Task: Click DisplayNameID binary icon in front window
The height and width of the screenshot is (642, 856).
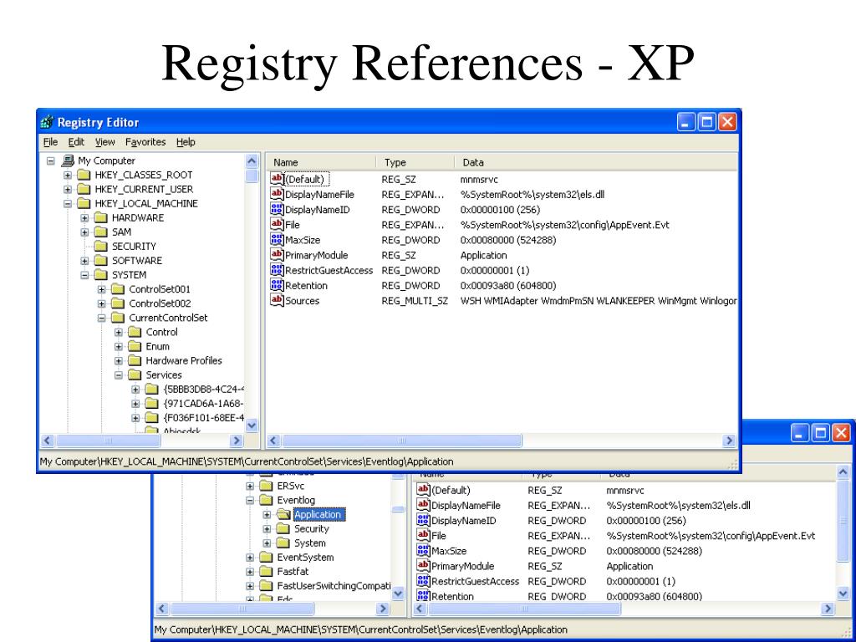Action: [x=277, y=209]
